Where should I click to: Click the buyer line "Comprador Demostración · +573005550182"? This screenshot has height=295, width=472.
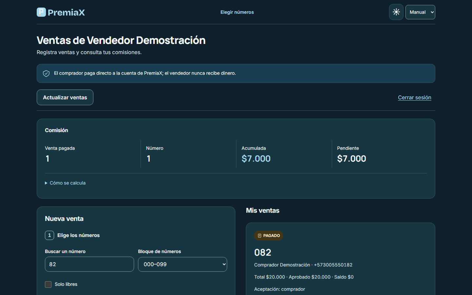coord(304,265)
